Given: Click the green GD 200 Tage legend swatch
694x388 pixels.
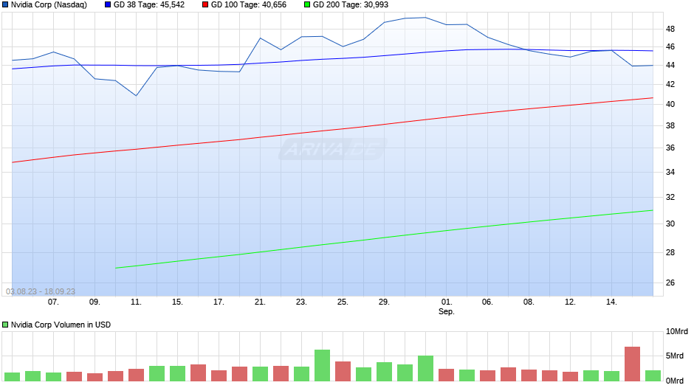Looking at the screenshot, I should tap(307, 5).
